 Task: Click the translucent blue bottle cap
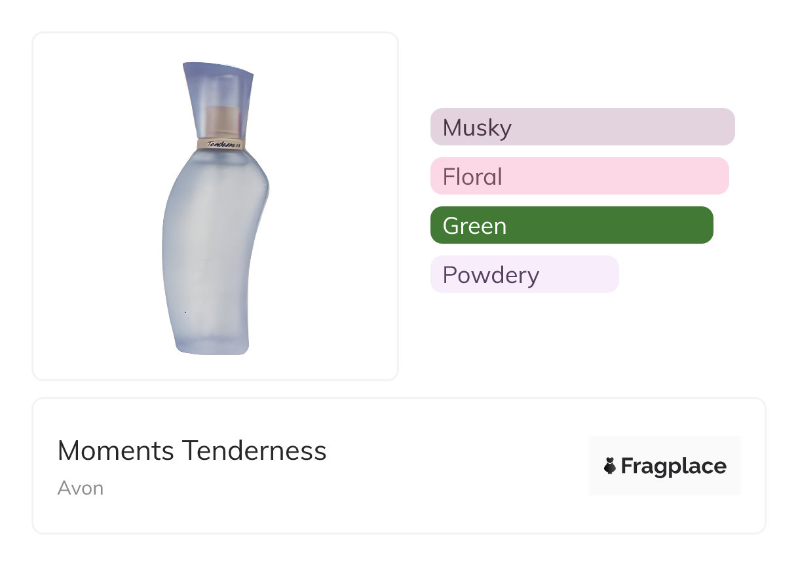pyautogui.click(x=219, y=85)
